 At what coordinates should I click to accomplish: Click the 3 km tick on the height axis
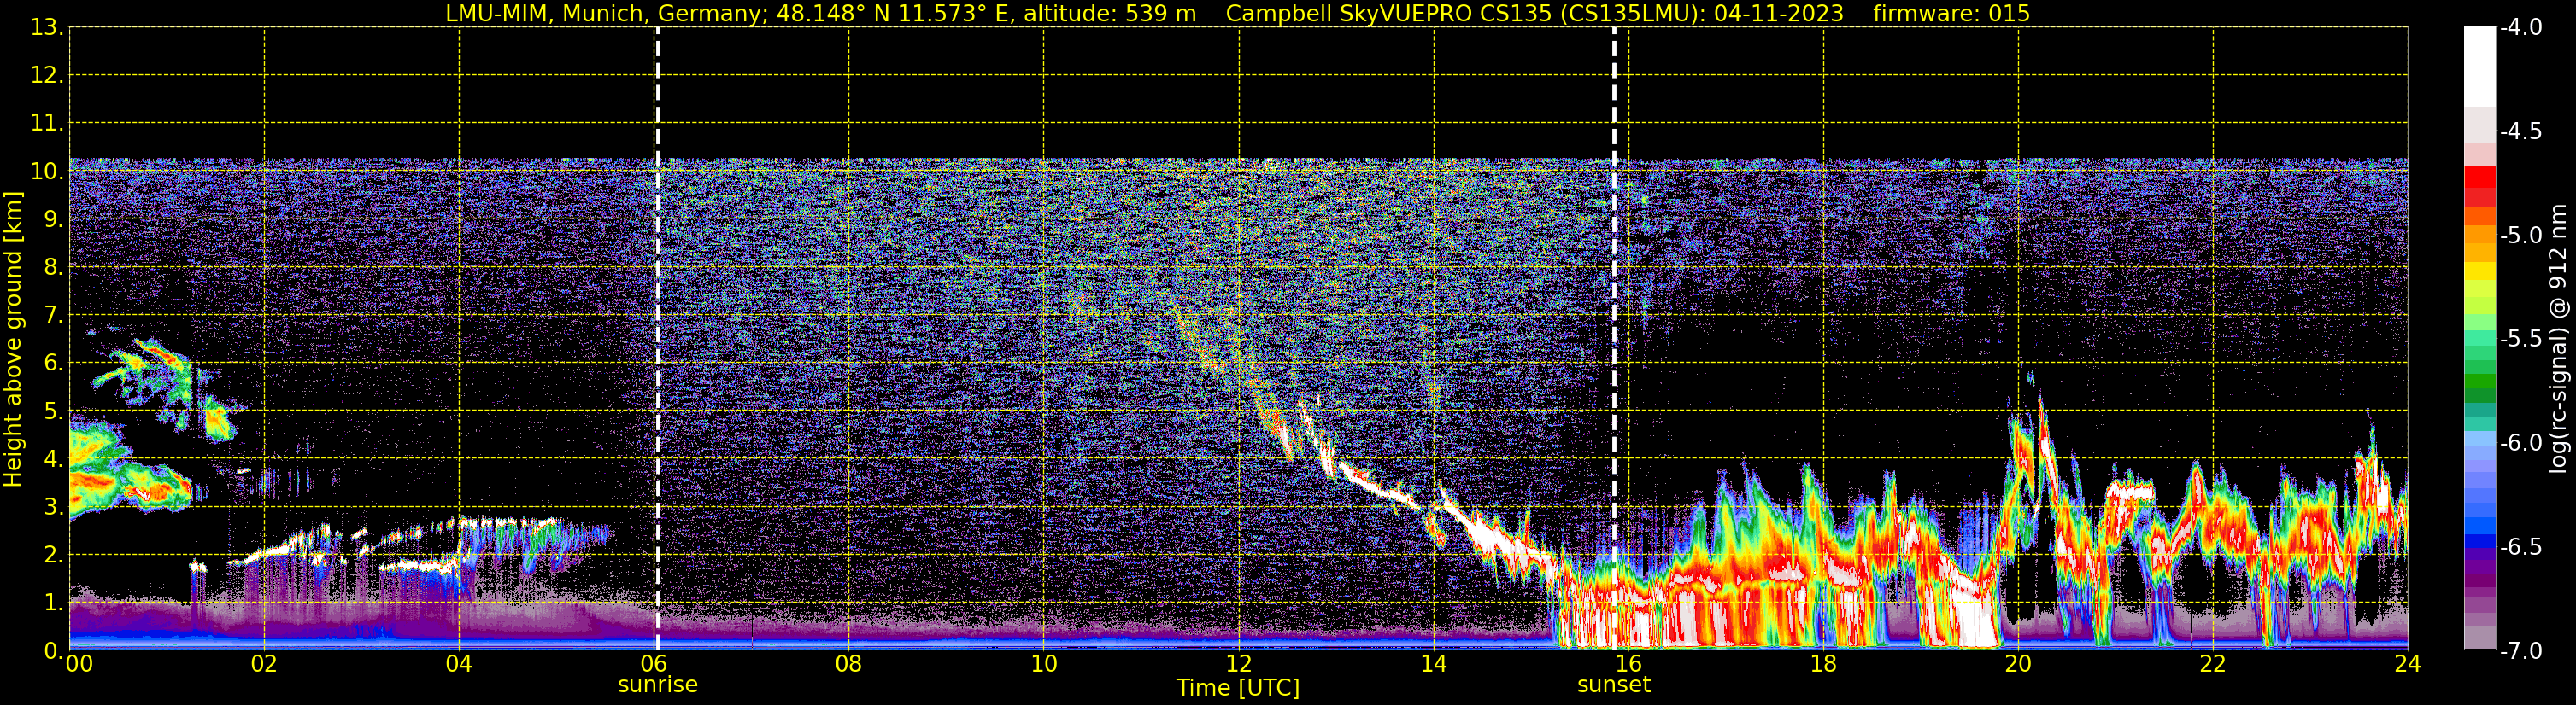52,507
